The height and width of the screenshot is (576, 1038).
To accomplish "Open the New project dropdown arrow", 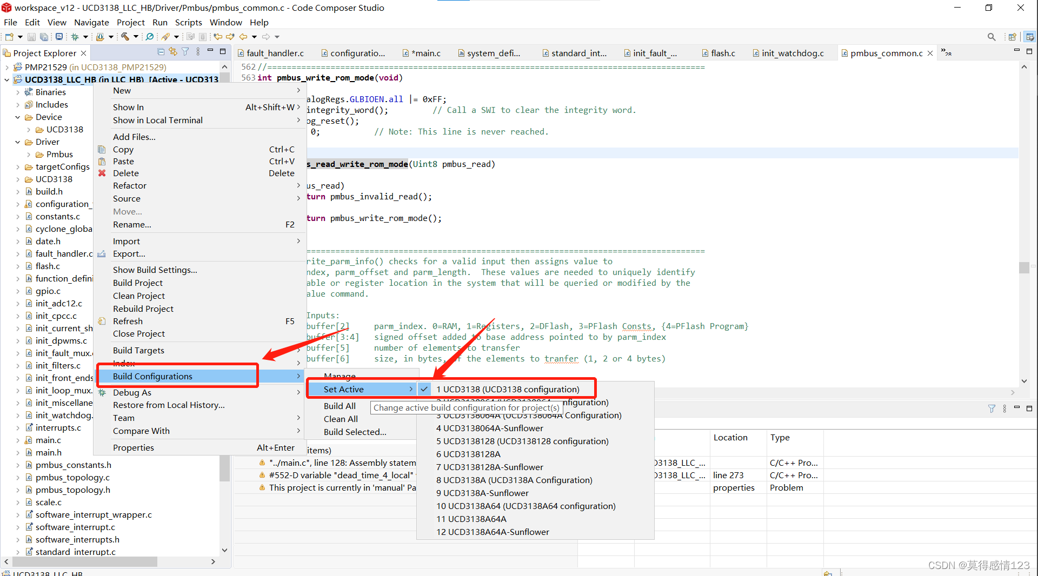I will tap(20, 37).
